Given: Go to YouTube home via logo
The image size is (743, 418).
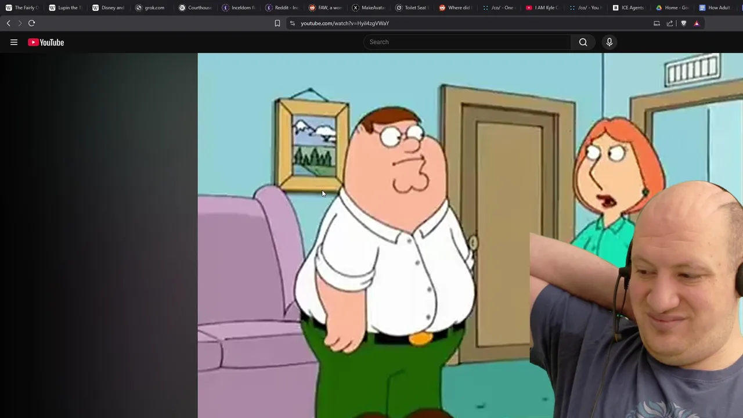Looking at the screenshot, I should 46,42.
